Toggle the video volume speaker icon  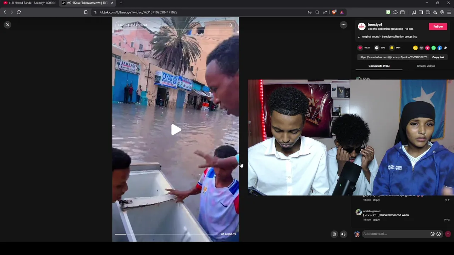(x=343, y=234)
